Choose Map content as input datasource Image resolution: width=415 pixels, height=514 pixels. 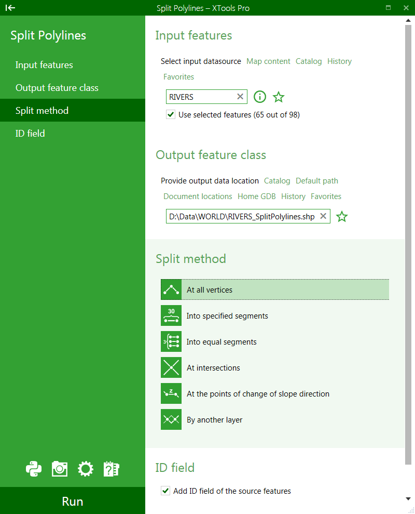(268, 61)
